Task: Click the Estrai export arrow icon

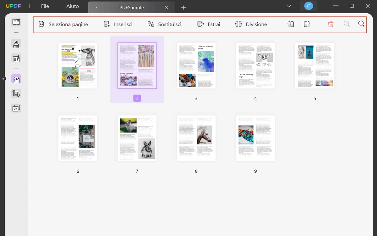Action: [200, 24]
